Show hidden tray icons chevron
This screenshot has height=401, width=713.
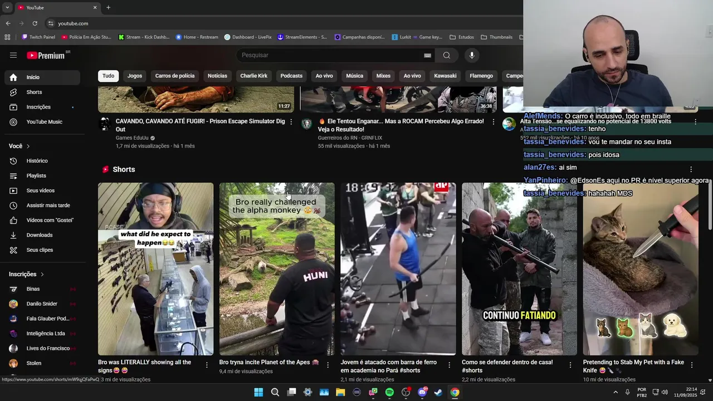[616, 392]
